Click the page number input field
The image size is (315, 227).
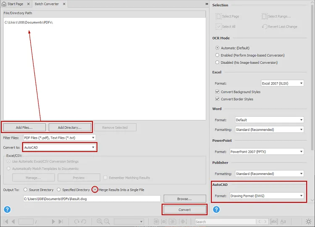tap(26, 222)
